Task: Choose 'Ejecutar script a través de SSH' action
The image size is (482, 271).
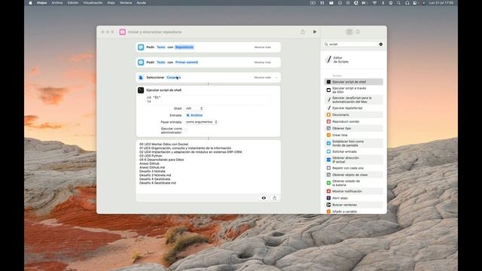Action: coord(353,90)
